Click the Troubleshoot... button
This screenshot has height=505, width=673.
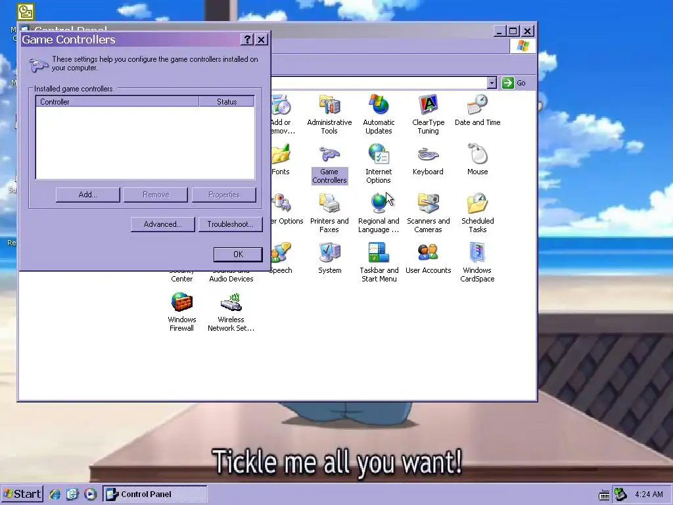click(x=231, y=224)
